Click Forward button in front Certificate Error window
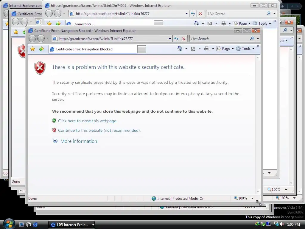Image resolution: width=305 pixels, height=229 pixels. pyautogui.click(x=41, y=38)
